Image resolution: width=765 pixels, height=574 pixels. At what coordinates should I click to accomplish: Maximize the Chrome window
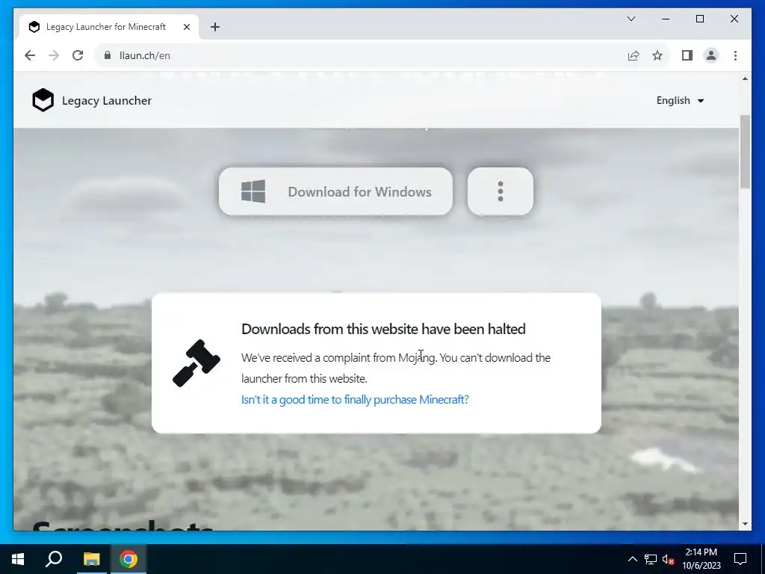coord(699,19)
